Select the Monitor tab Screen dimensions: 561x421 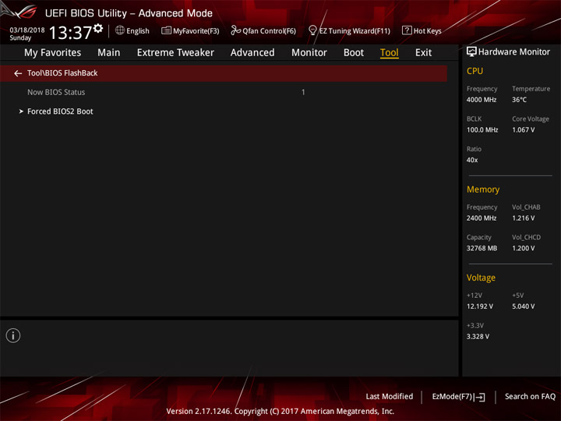(x=309, y=53)
